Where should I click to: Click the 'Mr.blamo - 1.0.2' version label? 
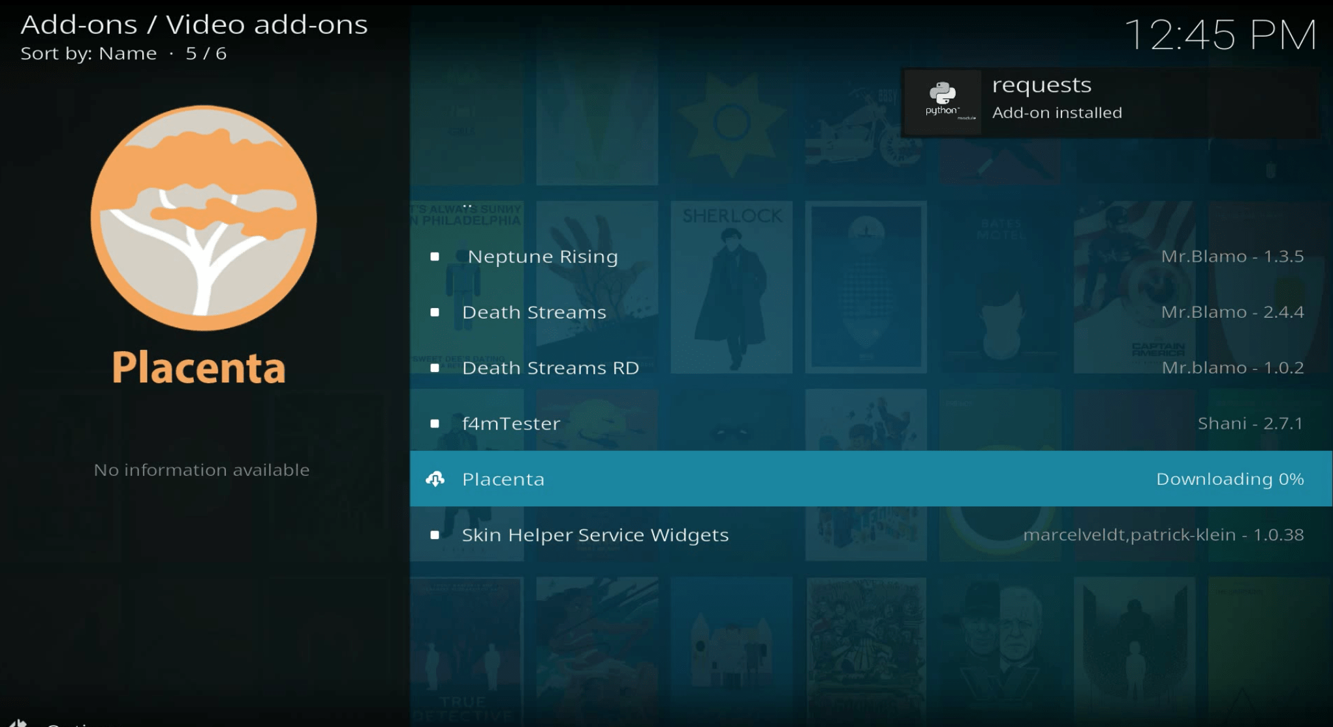(1232, 367)
